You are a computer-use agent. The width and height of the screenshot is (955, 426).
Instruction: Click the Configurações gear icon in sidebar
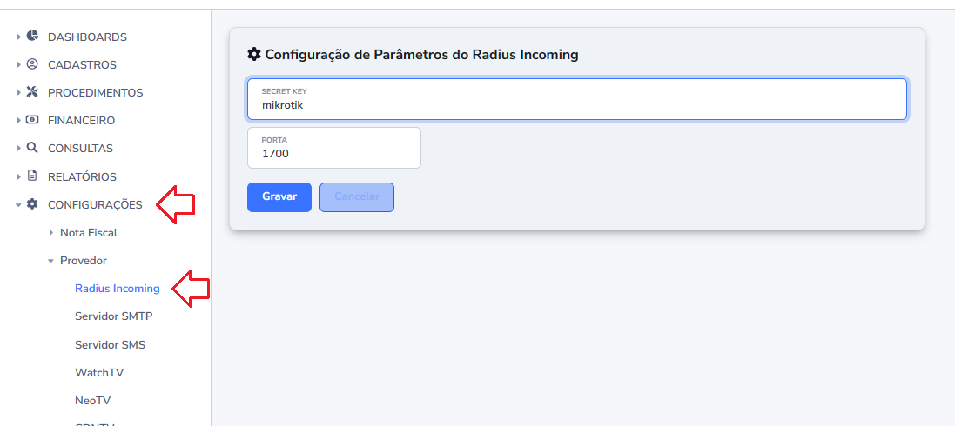click(x=33, y=204)
